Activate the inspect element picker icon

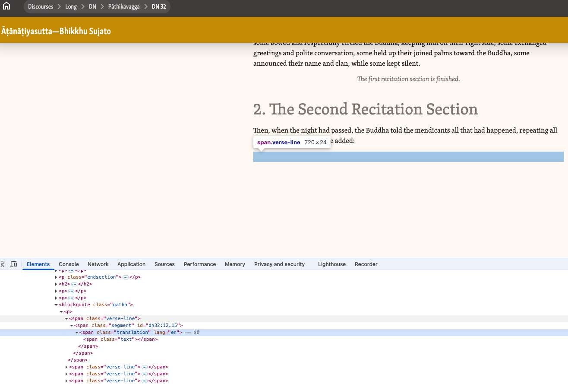[2, 264]
